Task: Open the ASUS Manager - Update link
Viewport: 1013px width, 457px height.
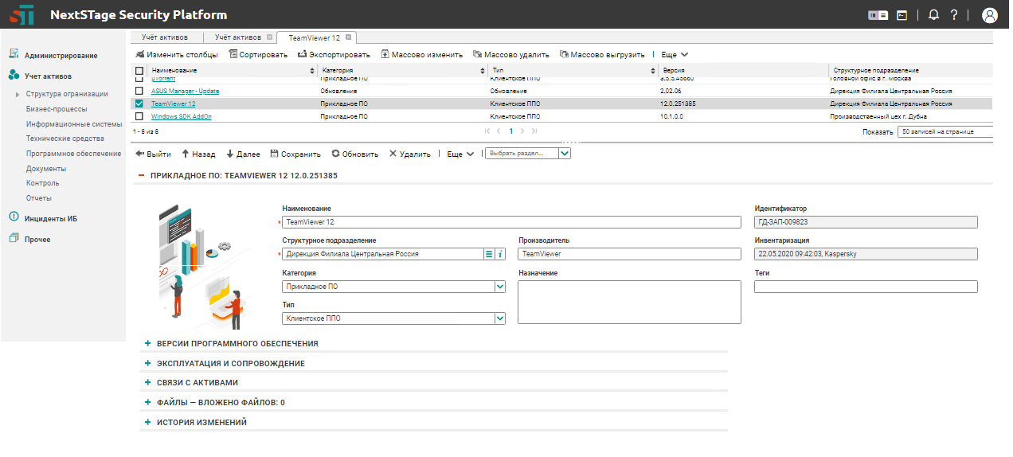Action: pos(185,91)
